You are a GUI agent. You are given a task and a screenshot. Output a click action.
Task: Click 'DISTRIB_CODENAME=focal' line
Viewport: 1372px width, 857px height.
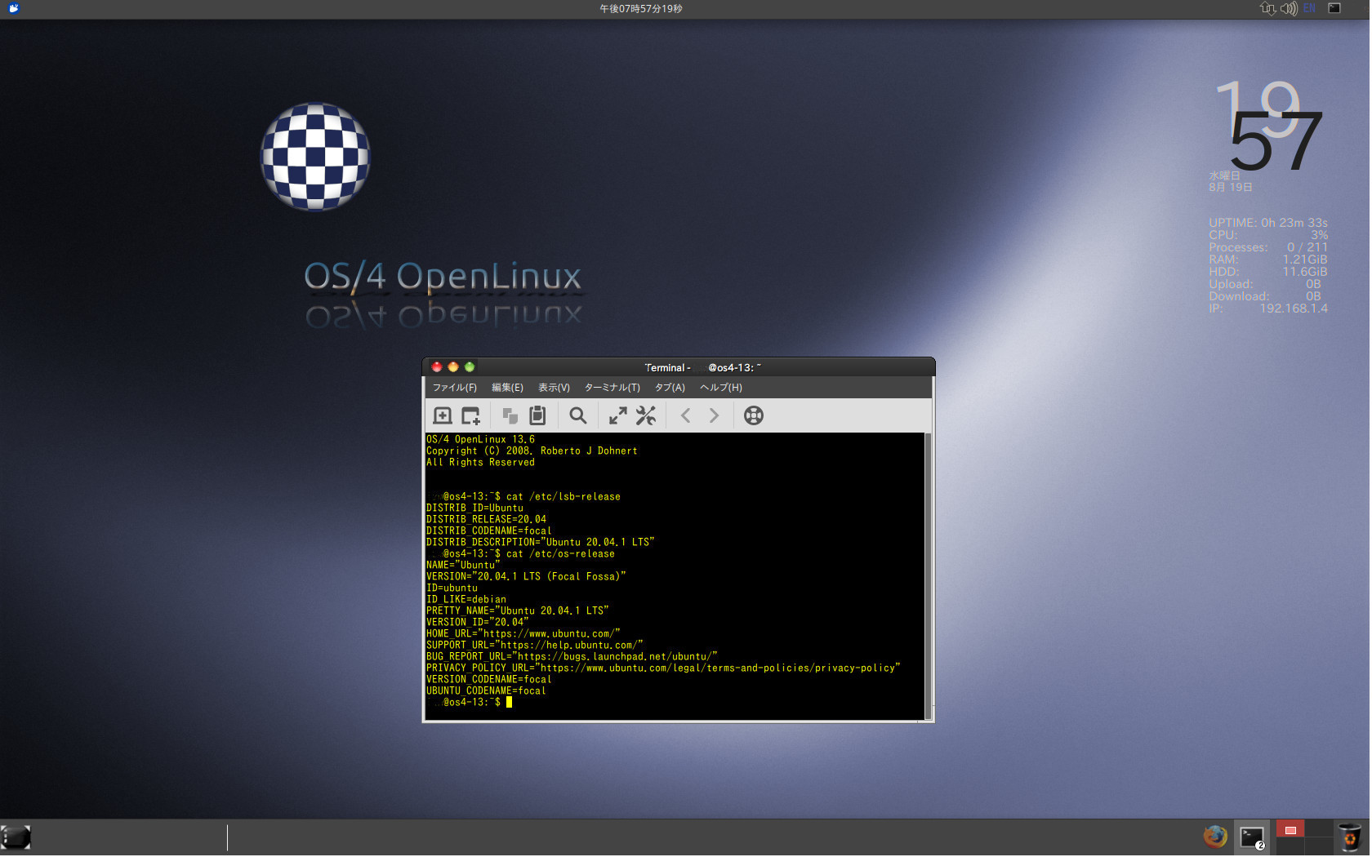(489, 531)
